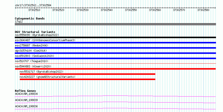Open gene label ACACA|NM_198839

pyautogui.click(x=26, y=100)
